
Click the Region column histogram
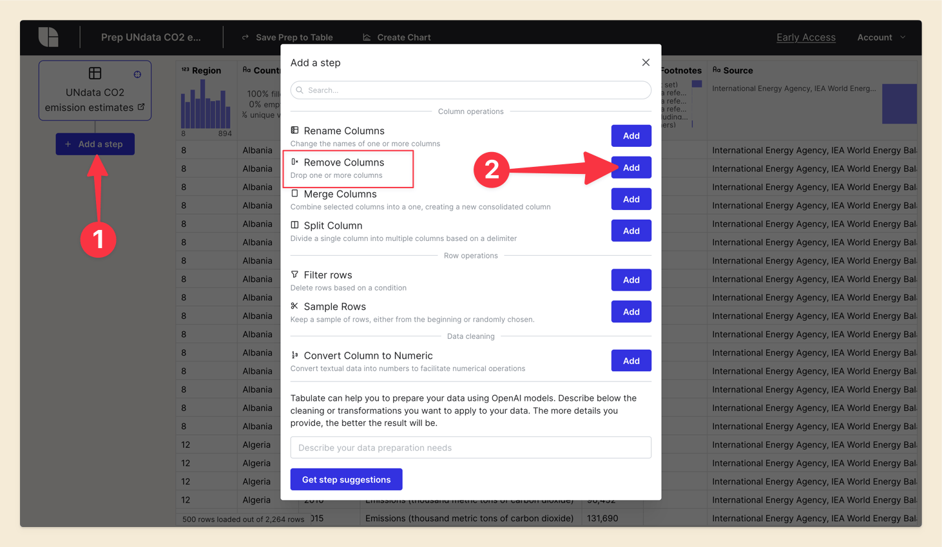(206, 105)
